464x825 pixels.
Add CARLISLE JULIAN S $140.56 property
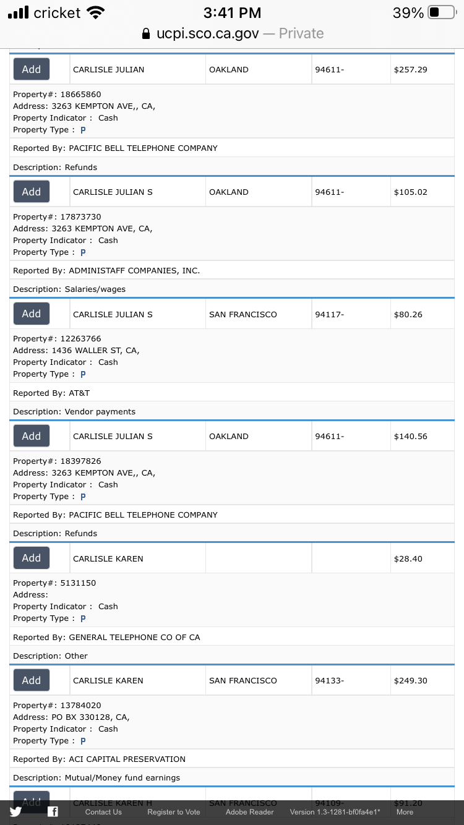(32, 436)
